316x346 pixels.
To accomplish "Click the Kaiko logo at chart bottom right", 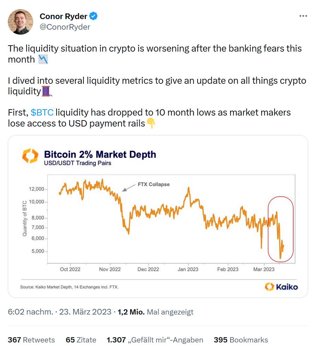I will click(x=281, y=286).
